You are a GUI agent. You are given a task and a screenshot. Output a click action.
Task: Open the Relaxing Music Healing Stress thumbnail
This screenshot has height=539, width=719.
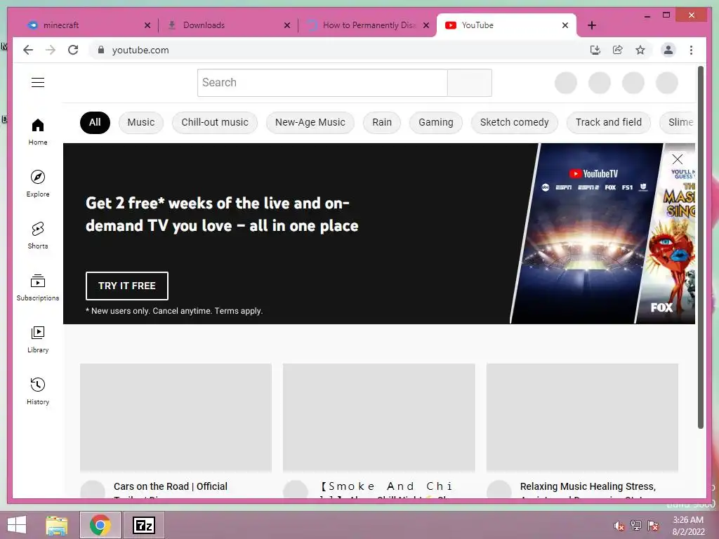tap(582, 417)
